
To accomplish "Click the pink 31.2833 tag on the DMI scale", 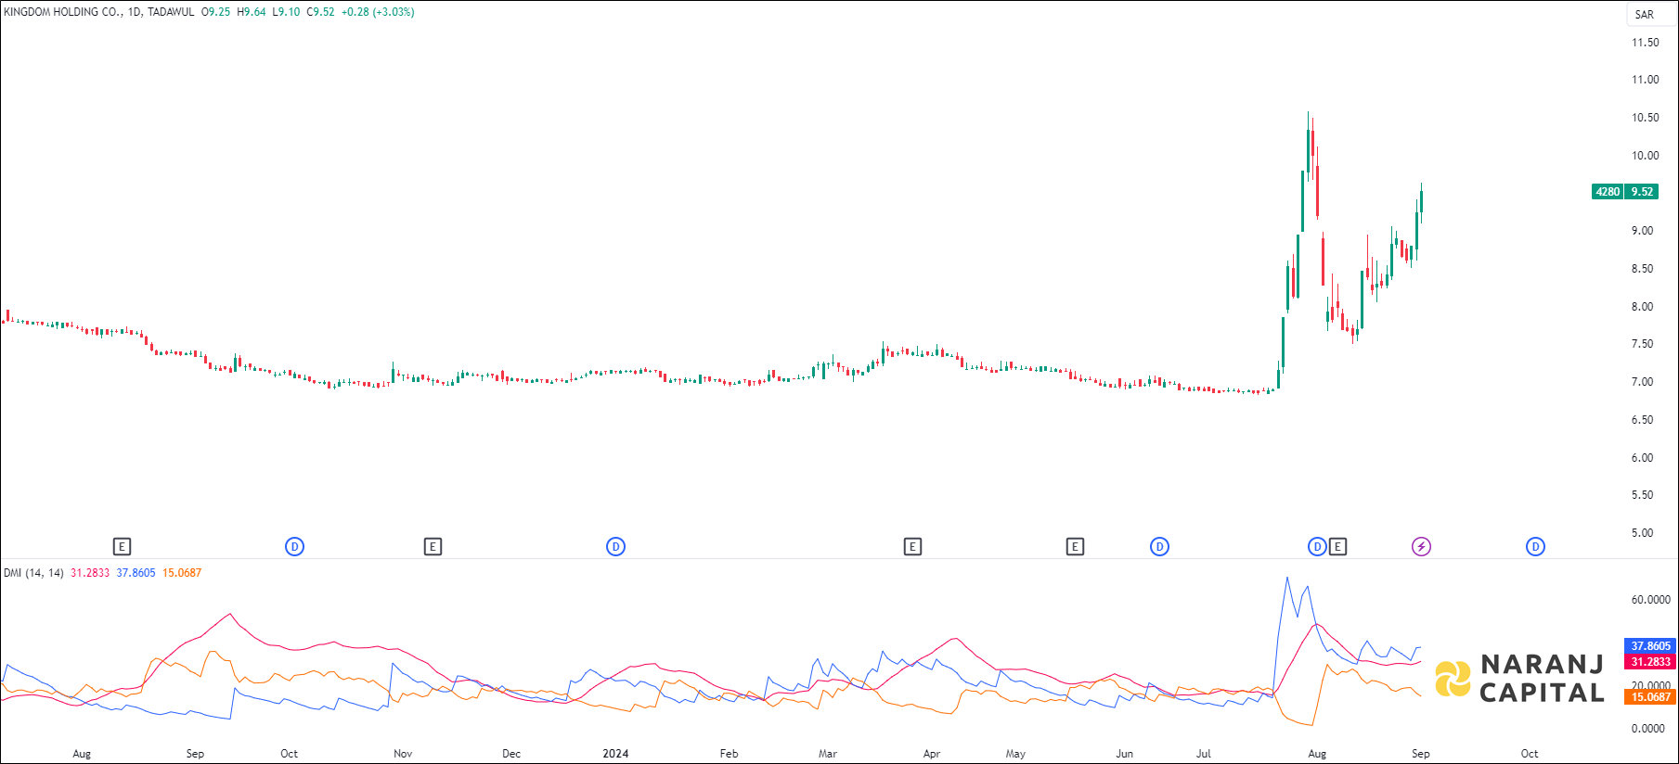I will click(x=1650, y=662).
